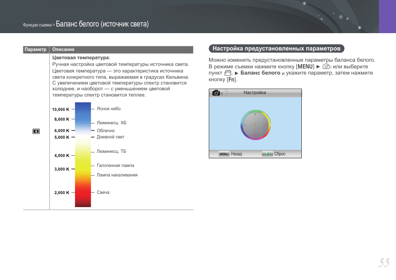Click the Назад button label
396x280 pixels.
coord(236,154)
